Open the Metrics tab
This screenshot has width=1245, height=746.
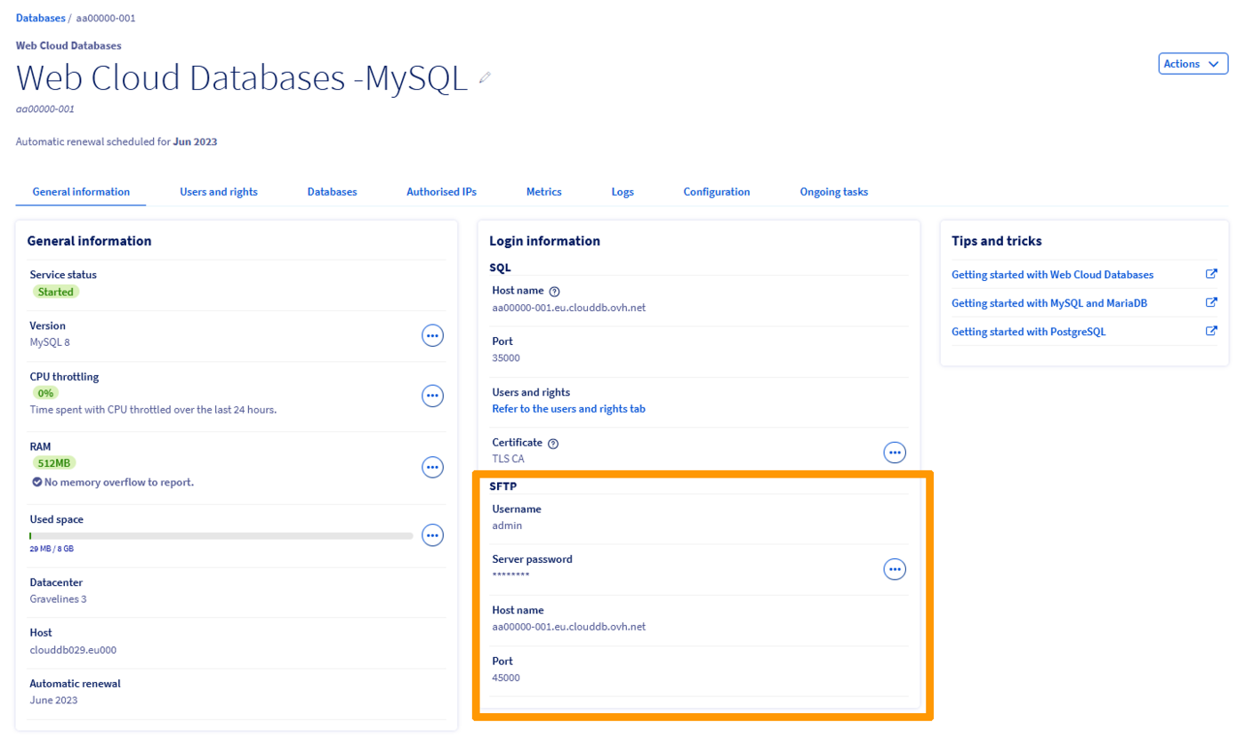[543, 191]
